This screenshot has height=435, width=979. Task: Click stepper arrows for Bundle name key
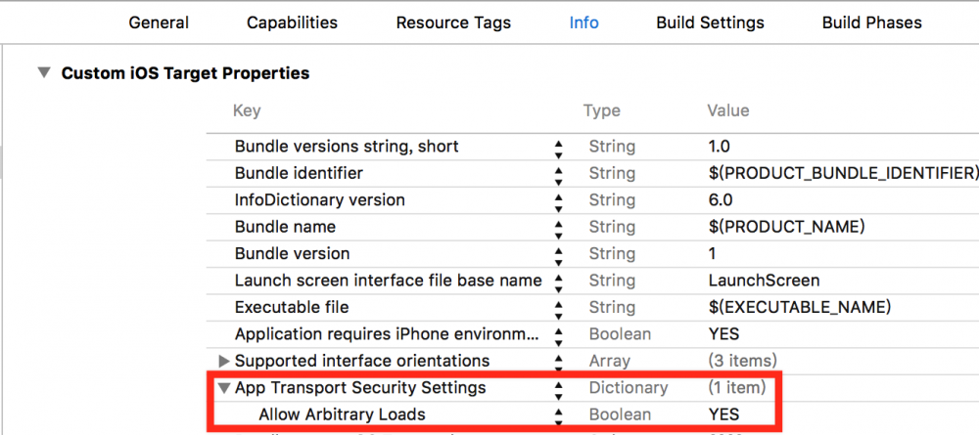[x=559, y=228]
